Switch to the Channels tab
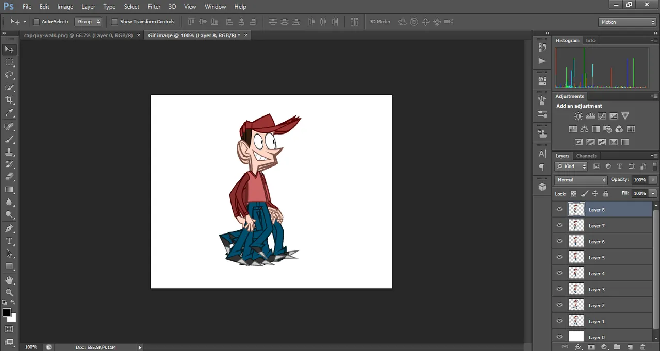 point(586,156)
